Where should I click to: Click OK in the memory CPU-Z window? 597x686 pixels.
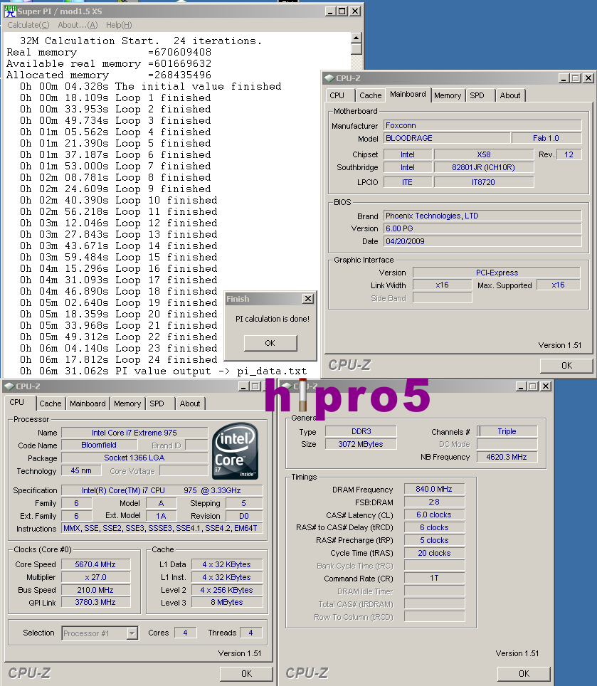tap(524, 673)
